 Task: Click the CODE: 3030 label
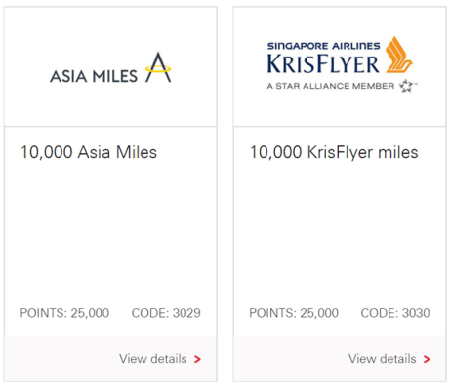395,313
